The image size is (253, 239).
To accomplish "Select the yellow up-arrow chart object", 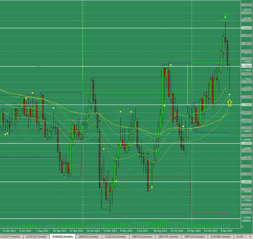I will pyautogui.click(x=229, y=103).
